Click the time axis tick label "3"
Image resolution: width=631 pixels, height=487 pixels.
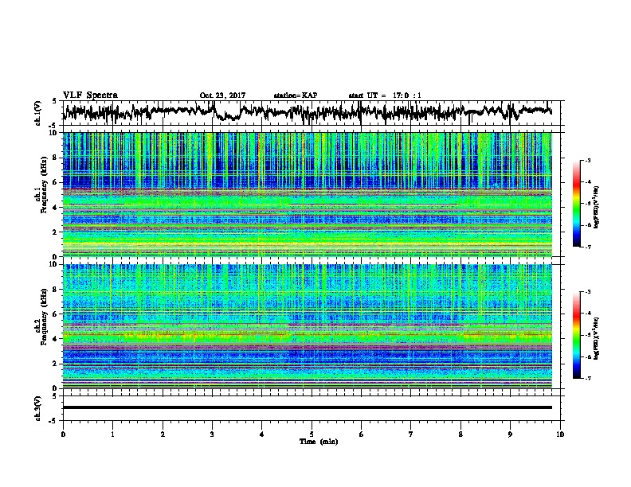212,434
